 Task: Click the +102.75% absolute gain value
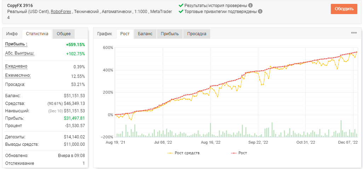pyautogui.click(x=75, y=54)
